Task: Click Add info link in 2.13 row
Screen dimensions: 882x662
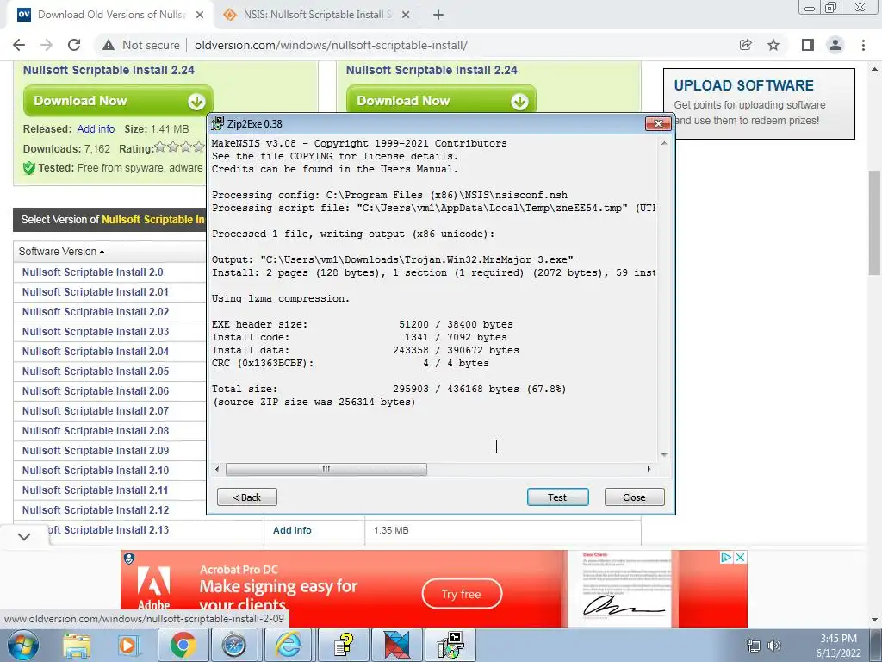Action: pyautogui.click(x=292, y=530)
